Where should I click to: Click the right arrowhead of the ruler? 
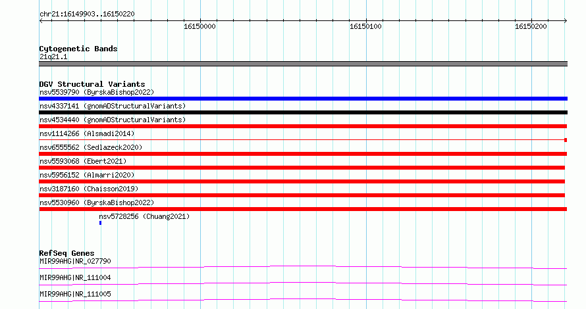[x=566, y=20]
